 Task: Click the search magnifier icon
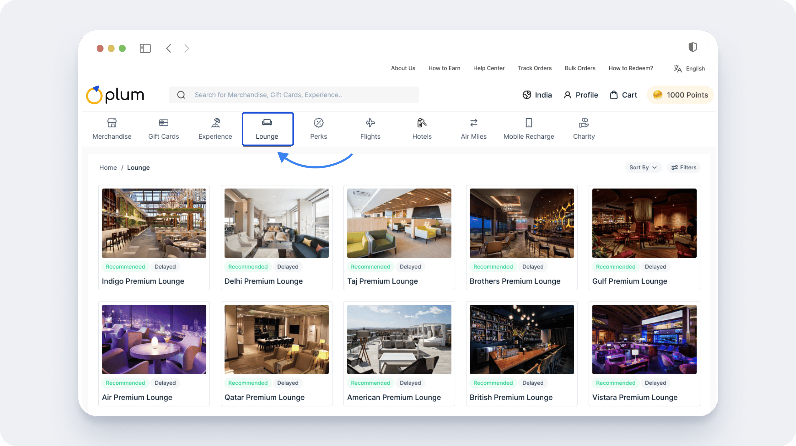pyautogui.click(x=181, y=95)
